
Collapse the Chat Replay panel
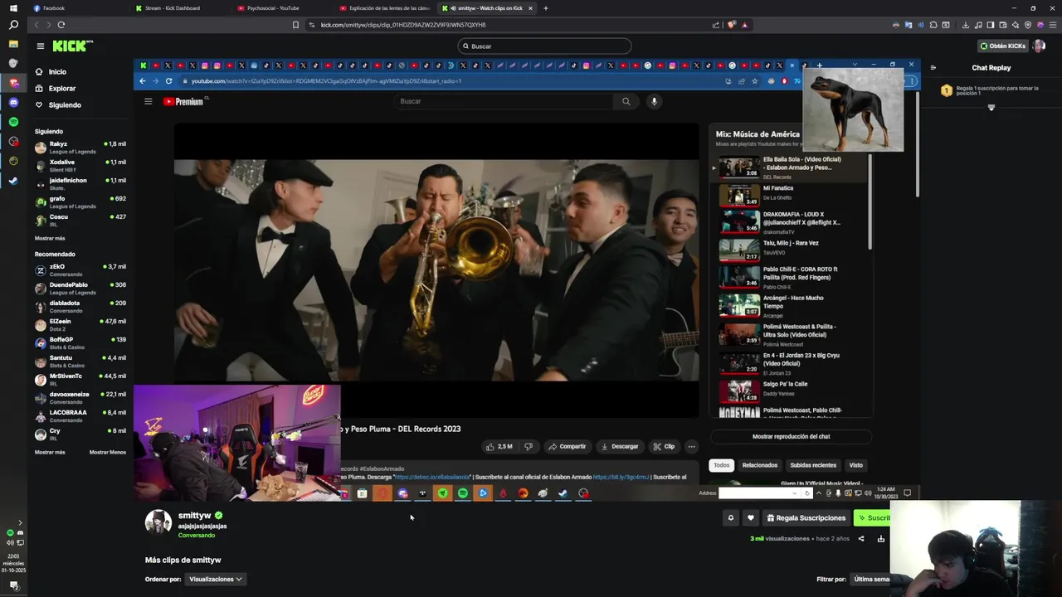click(x=933, y=68)
